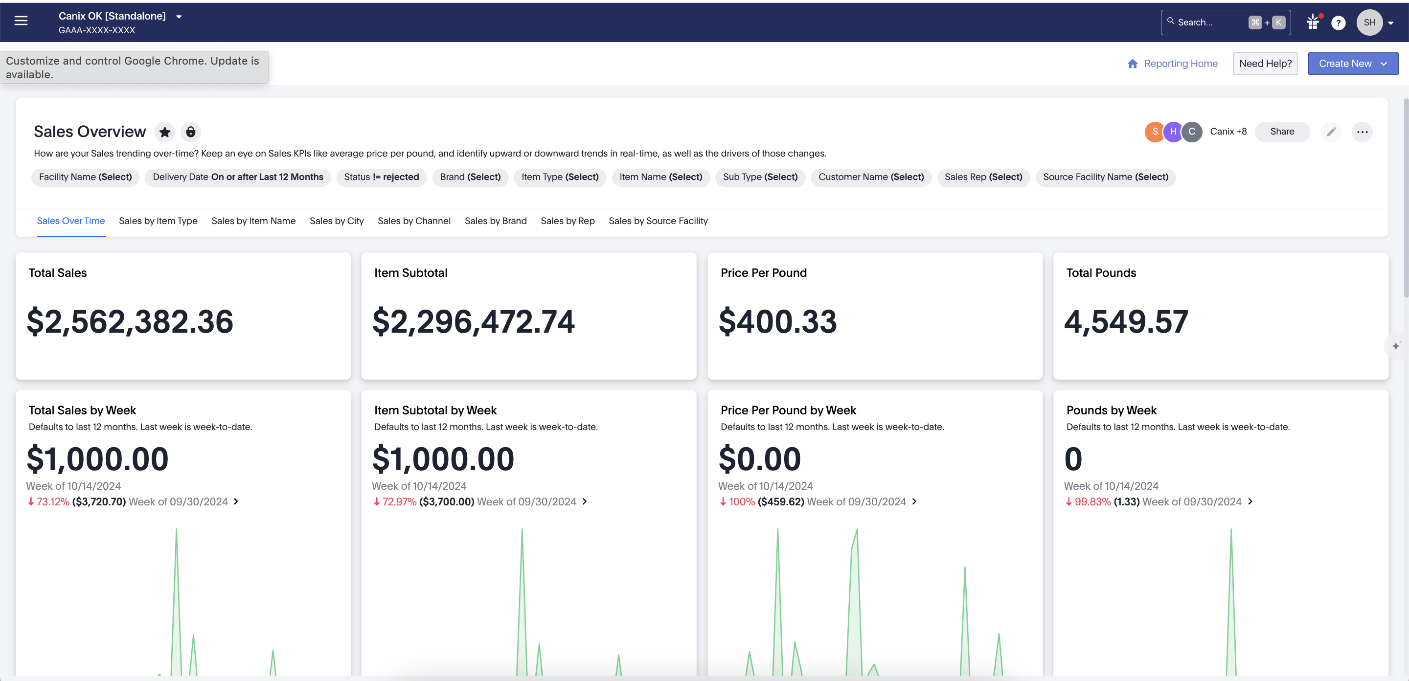
Task: Click the vertical page scrollbar
Action: [1405, 197]
